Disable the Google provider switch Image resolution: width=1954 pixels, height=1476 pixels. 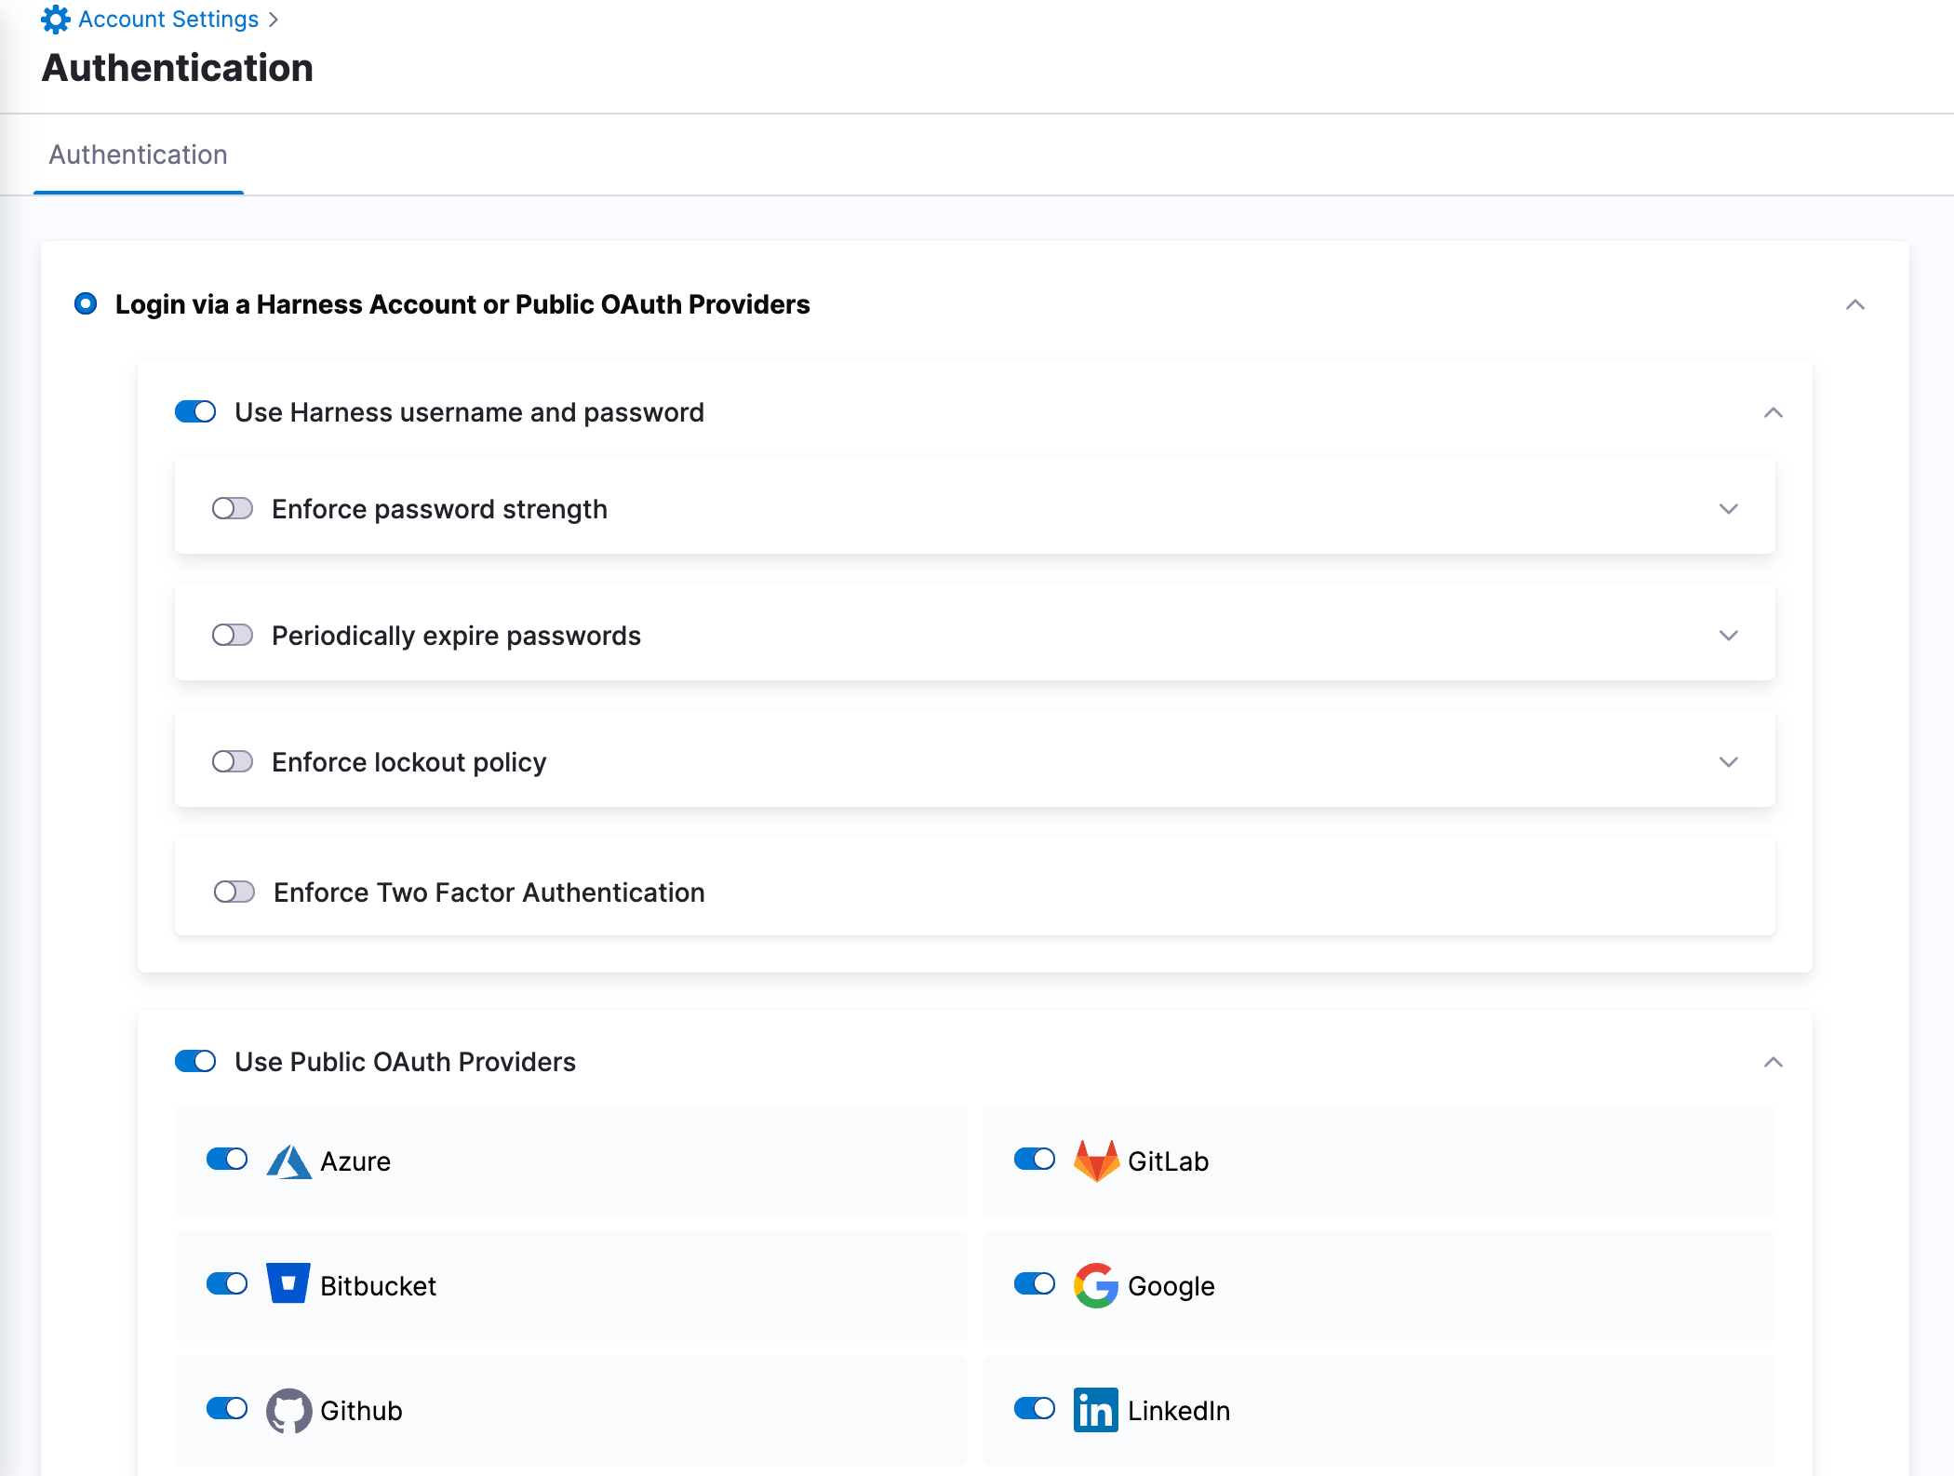[x=1034, y=1283]
